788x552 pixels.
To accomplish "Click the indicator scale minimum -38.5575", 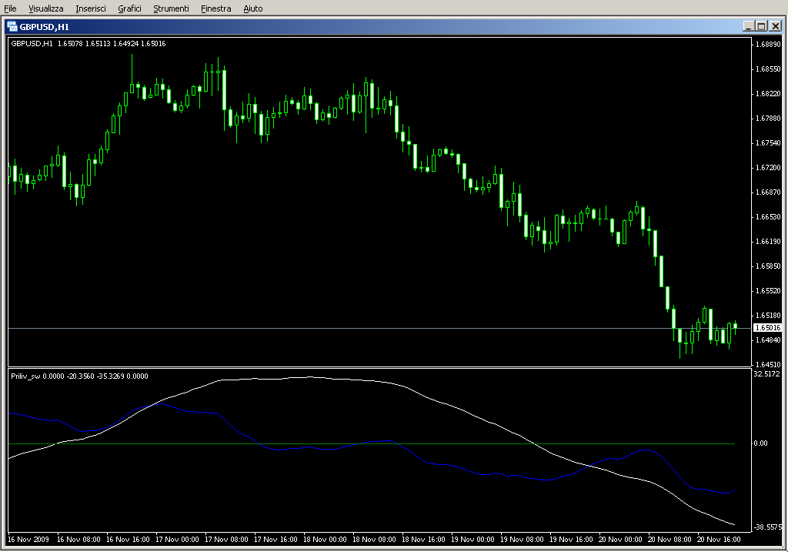I will point(767,527).
